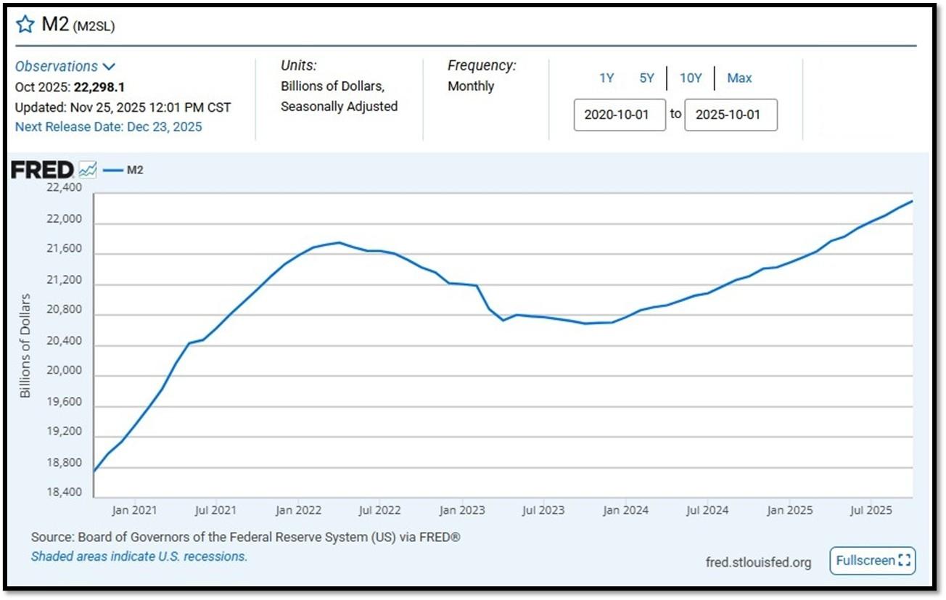
Task: Open the Fullscreen button
Action: (873, 561)
